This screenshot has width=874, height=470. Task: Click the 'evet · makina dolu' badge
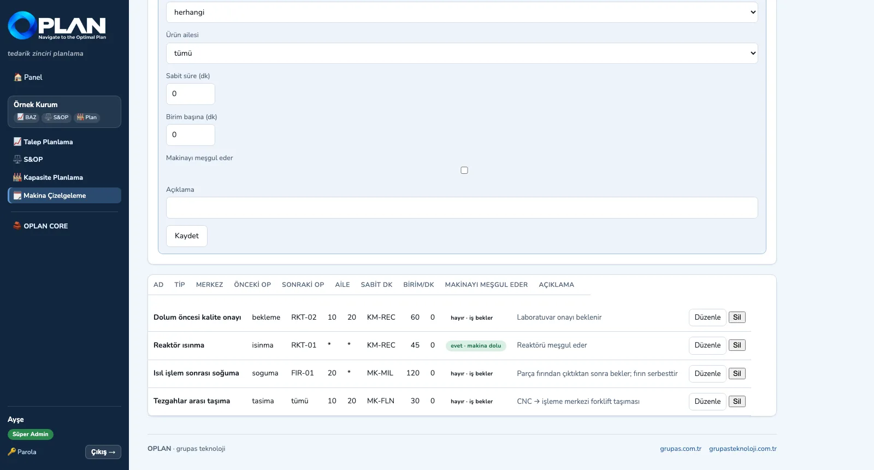[x=476, y=346]
